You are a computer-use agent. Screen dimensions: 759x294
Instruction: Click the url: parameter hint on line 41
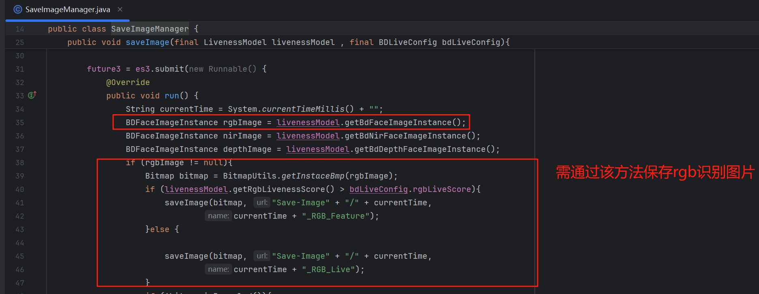(x=262, y=202)
